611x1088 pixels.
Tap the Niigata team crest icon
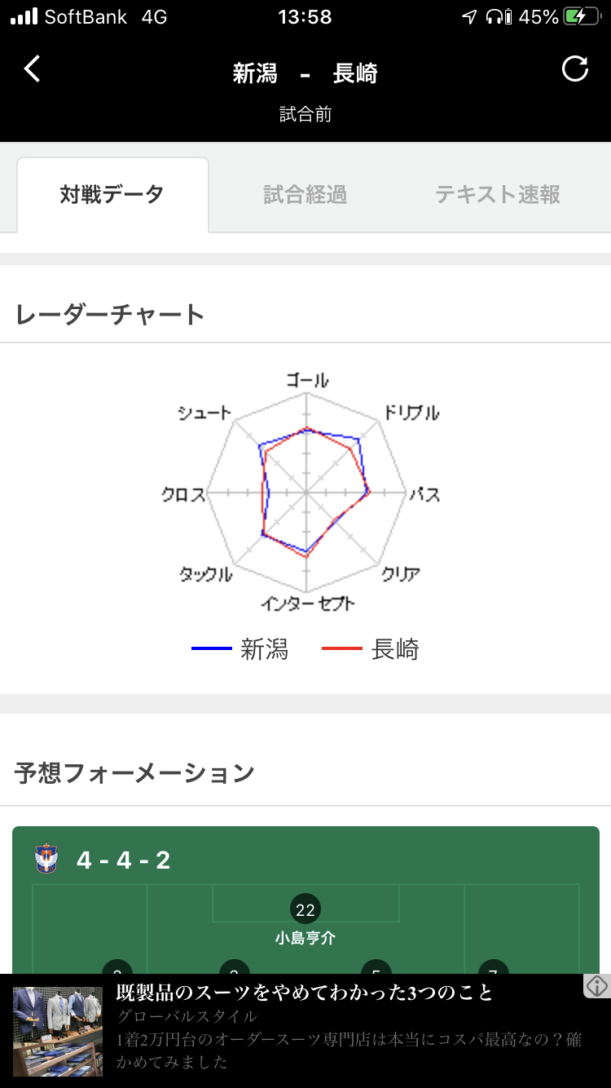(x=47, y=860)
